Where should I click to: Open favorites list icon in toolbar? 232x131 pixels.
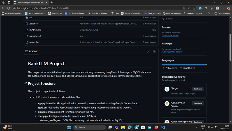(212, 8)
